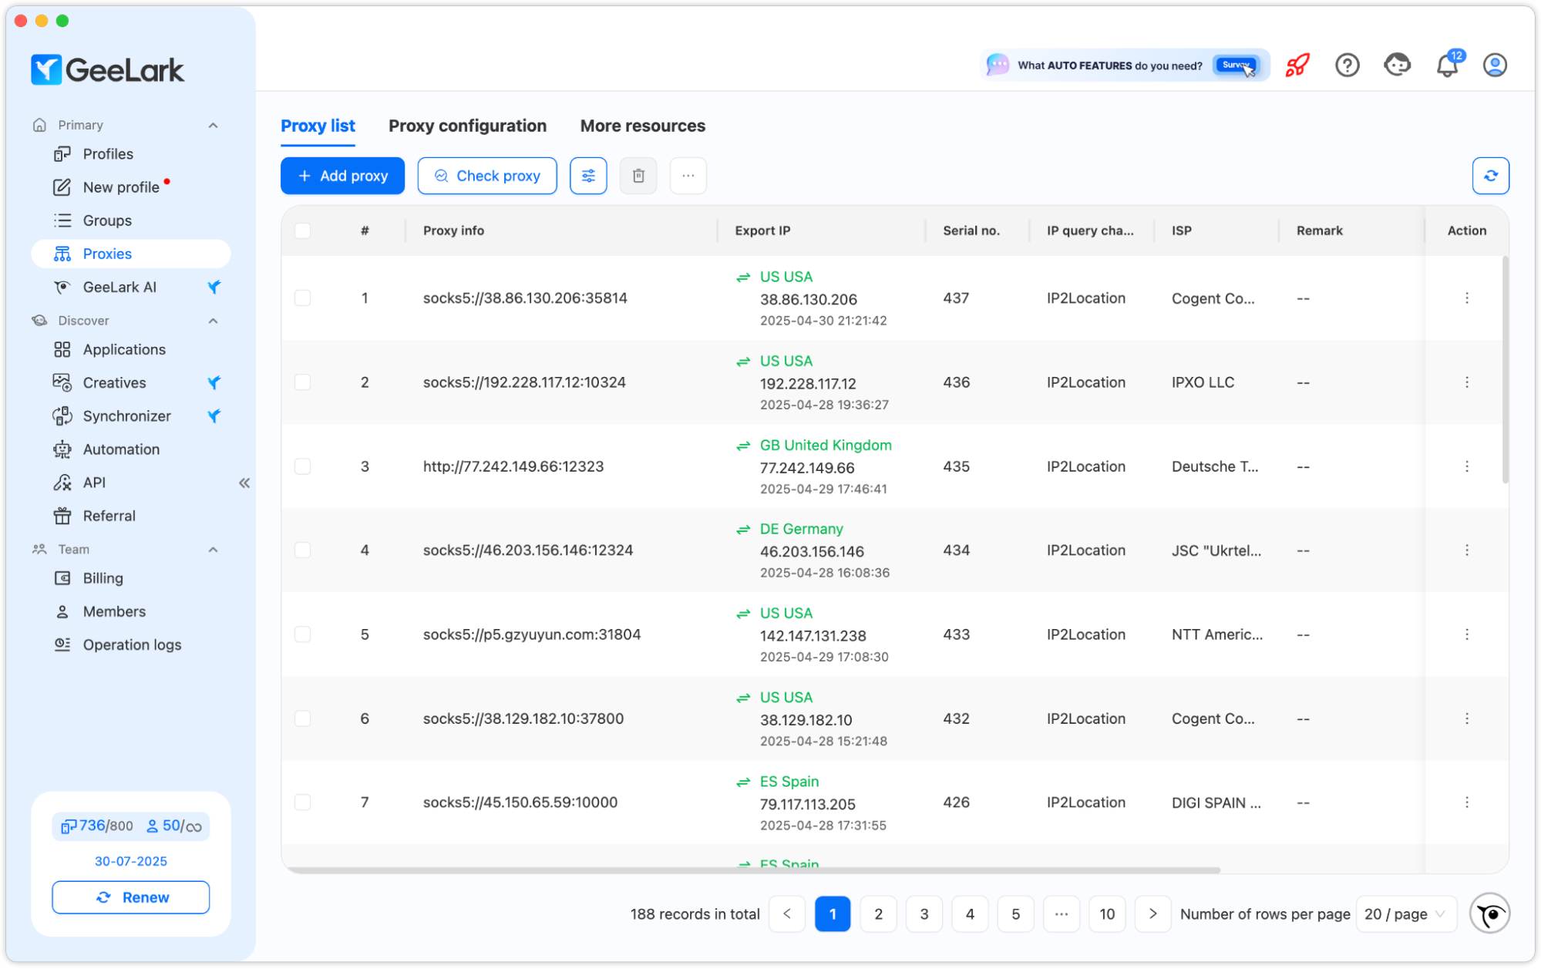This screenshot has height=969, width=1541.
Task: Open the GeeLark AI assistant floating icon
Action: coord(1489,914)
